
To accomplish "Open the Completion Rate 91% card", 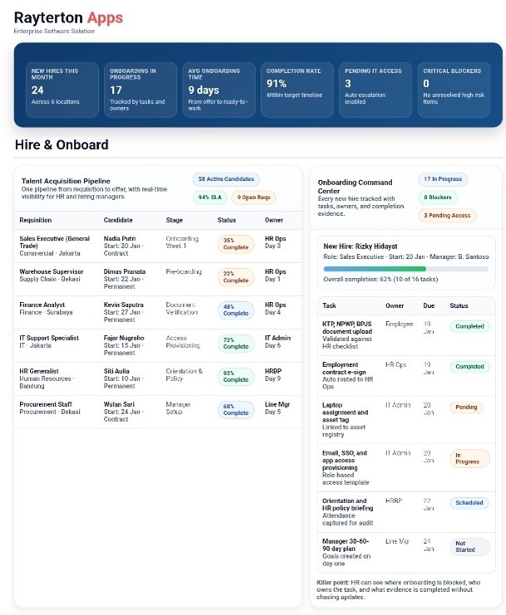I will [297, 90].
